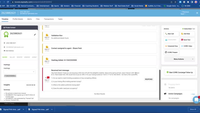The height and width of the screenshot is (113, 200).
Task: Set the Insights star rating
Action: coord(31,85)
